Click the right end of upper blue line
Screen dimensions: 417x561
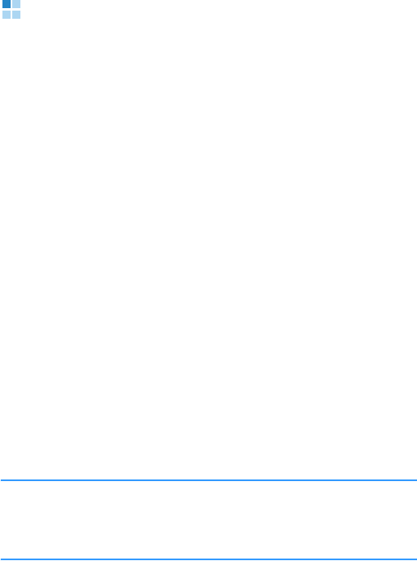pyautogui.click(x=415, y=480)
